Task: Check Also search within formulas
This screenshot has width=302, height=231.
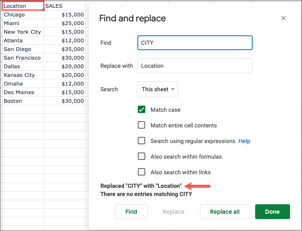Action: click(x=142, y=157)
